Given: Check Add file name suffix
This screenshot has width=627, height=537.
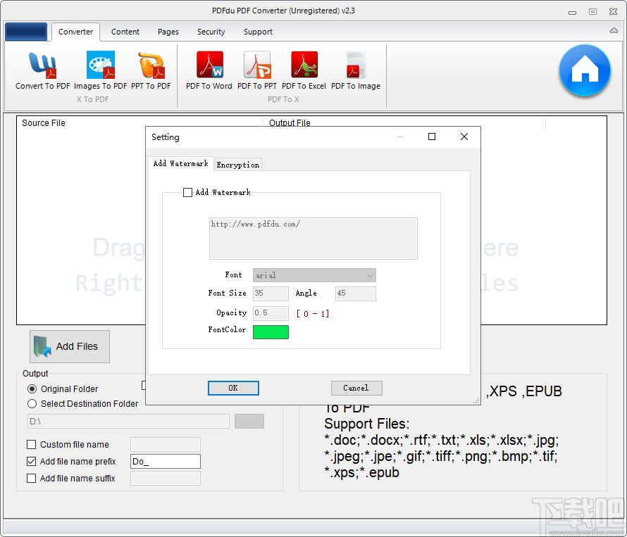Looking at the screenshot, I should pyautogui.click(x=31, y=478).
